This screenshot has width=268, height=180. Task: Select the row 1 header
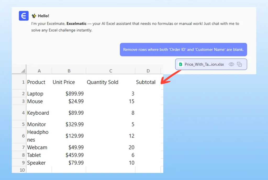[x=23, y=82]
